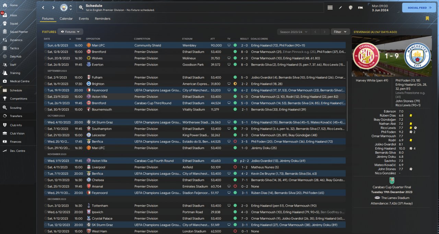Viewport: 439px width, 234px height.
Task: Click green result indicator for Brighton match
Action: [235, 84]
